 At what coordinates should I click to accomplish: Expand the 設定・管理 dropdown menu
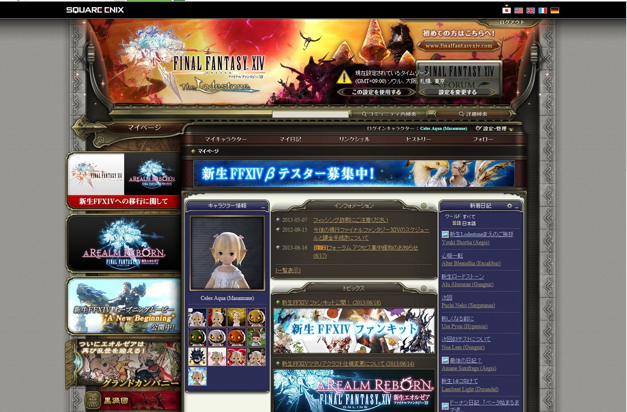[x=495, y=129]
